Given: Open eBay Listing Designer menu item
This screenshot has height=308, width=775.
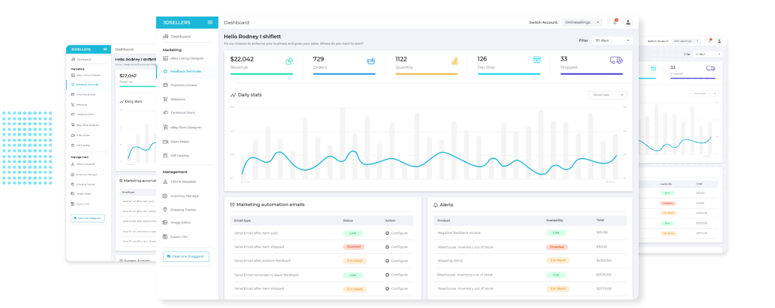Looking at the screenshot, I should tap(187, 58).
